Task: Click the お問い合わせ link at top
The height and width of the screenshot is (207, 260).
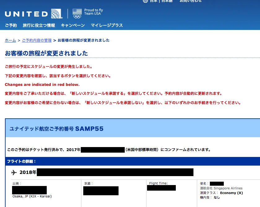Action: click(x=191, y=1)
